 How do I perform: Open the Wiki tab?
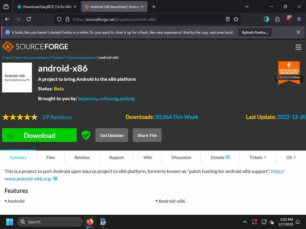148,157
